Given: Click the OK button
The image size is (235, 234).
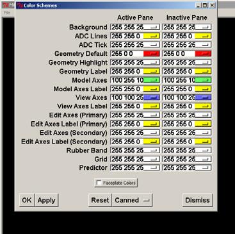Looking at the screenshot, I should click(27, 200).
